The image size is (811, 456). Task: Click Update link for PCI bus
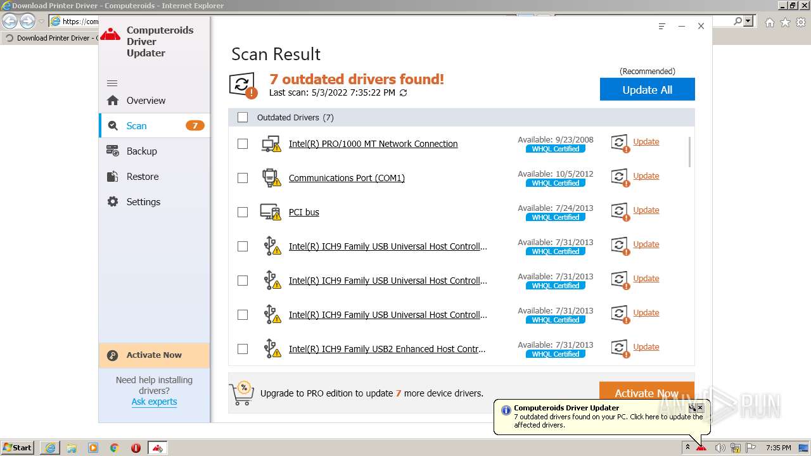click(646, 210)
